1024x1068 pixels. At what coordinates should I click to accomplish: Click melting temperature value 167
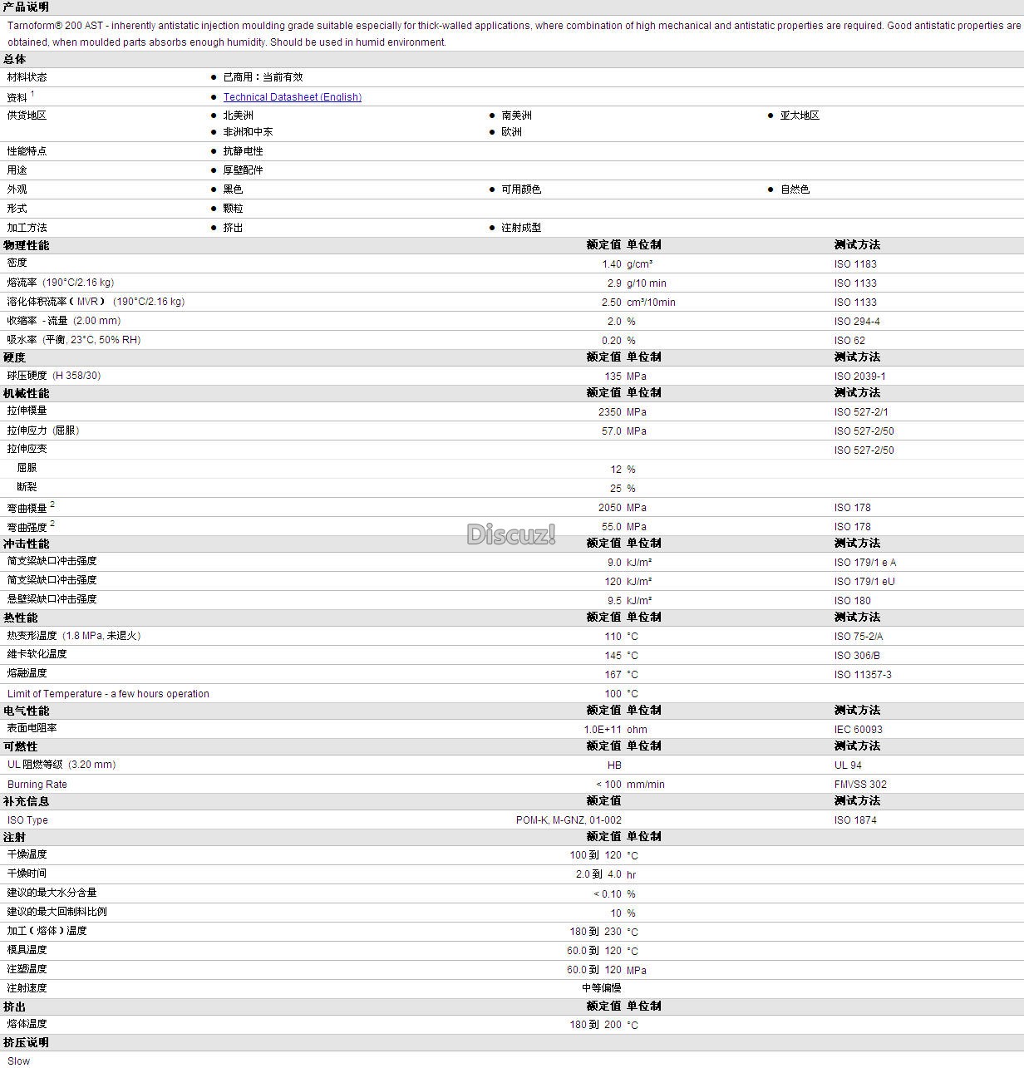613,675
